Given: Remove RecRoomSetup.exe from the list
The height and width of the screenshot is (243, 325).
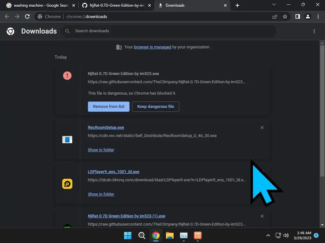Looking at the screenshot, I should (262, 128).
